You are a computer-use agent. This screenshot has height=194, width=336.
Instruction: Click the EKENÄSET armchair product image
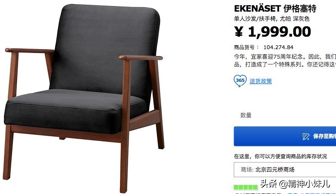click(x=84, y=97)
